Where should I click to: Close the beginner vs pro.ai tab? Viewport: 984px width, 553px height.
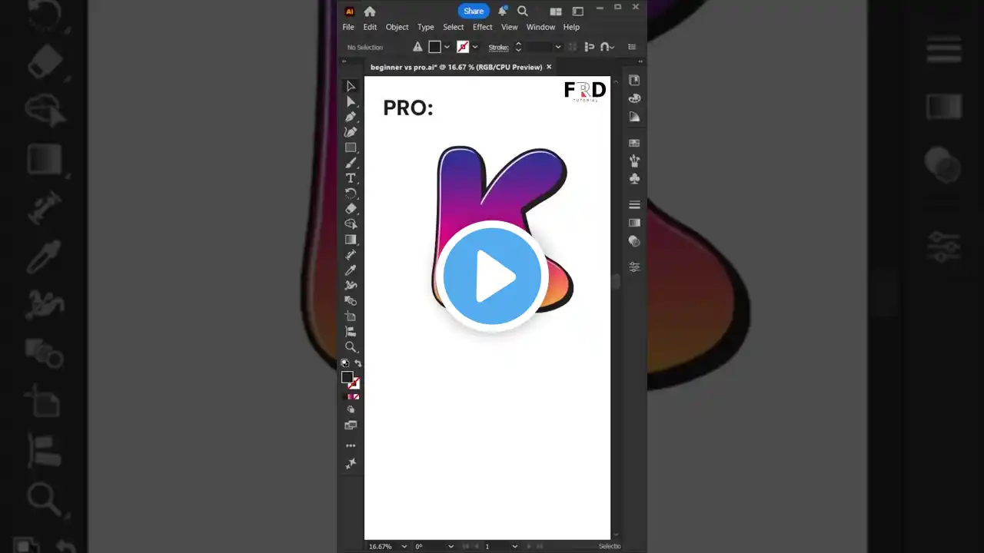click(549, 67)
